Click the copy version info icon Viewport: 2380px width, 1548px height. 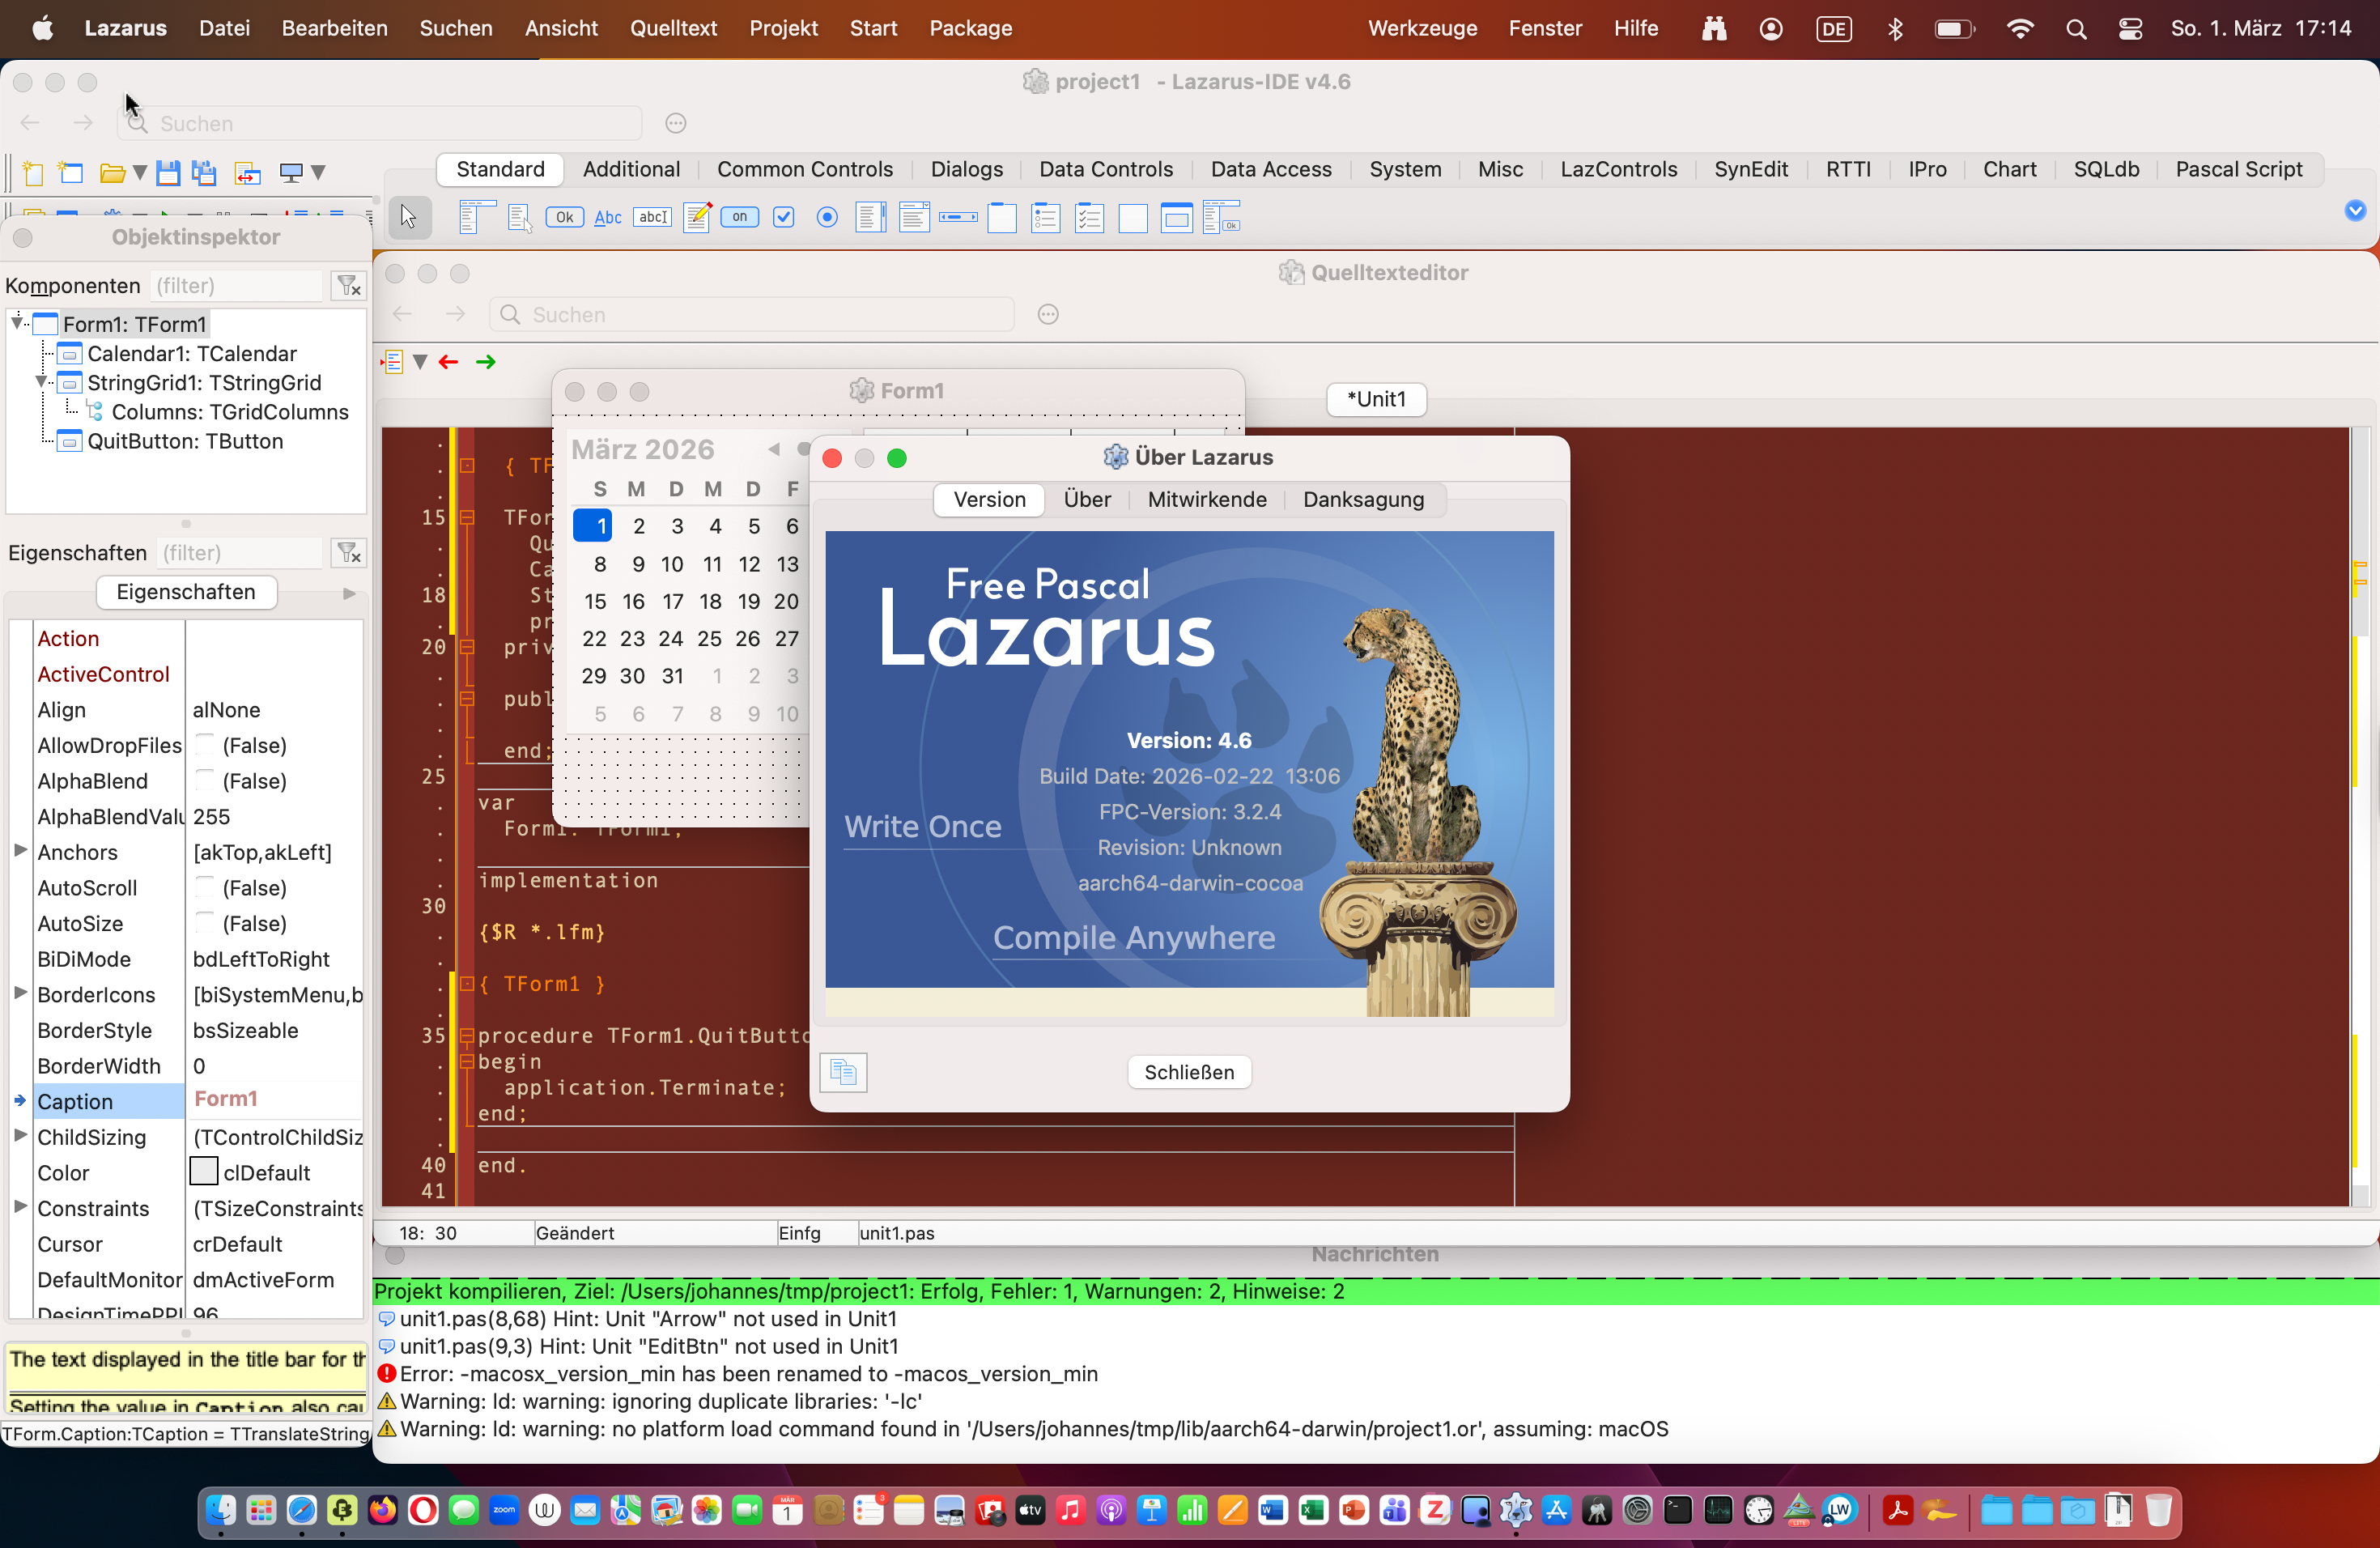[843, 1072]
